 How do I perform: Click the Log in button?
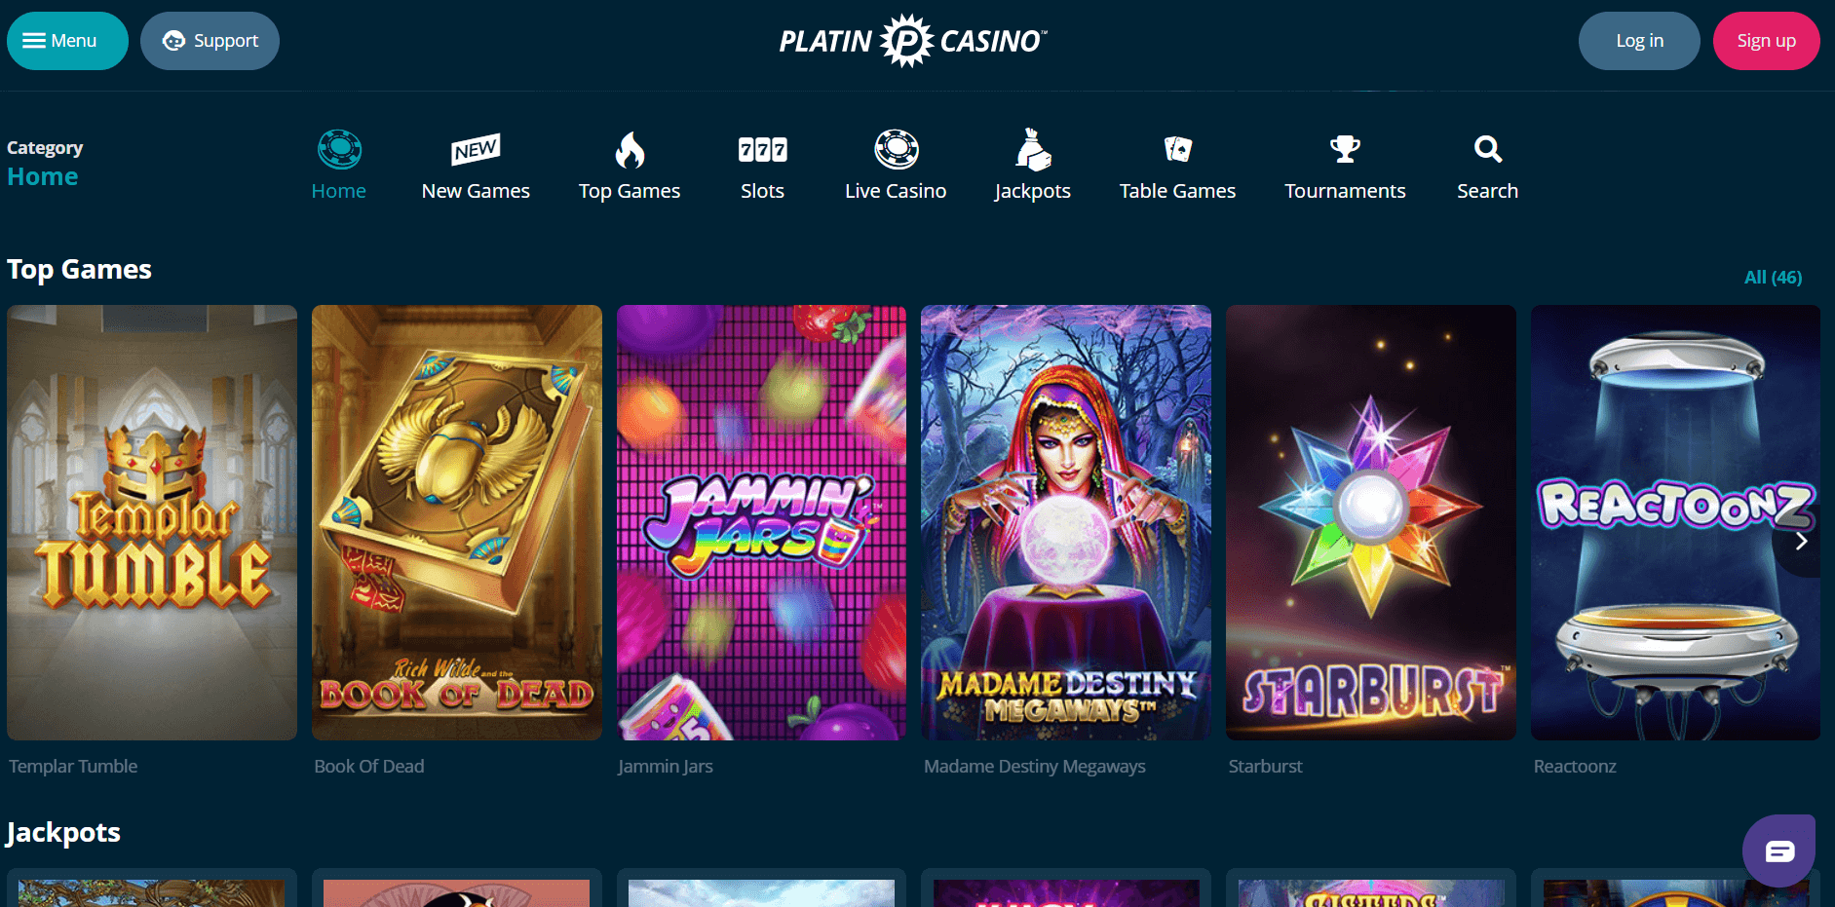(x=1639, y=41)
